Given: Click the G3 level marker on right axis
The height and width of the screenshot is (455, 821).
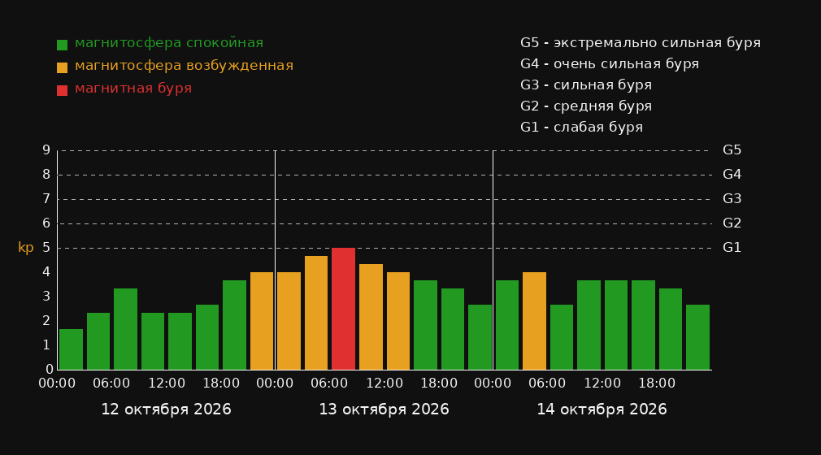Looking at the screenshot, I should point(732,199).
